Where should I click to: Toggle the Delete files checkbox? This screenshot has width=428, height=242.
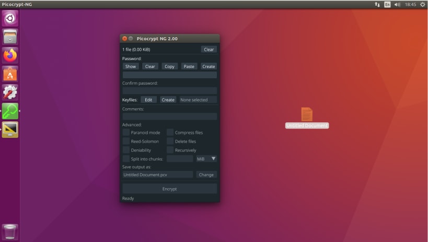coord(170,141)
